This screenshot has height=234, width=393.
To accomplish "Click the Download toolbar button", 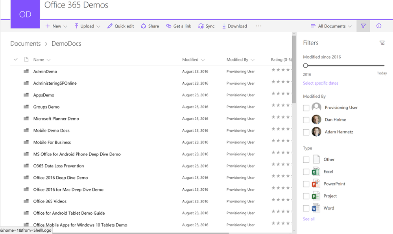I will 234,26.
